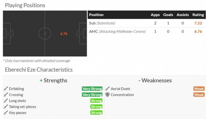Select the AMC Attacking Midfielder Centre row

point(117,32)
